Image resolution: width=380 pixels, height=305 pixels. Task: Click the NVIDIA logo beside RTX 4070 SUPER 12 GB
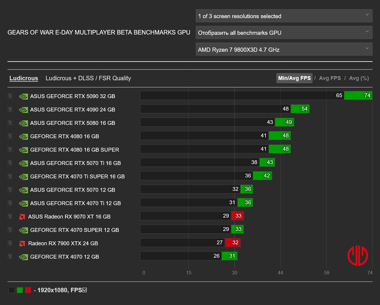[24, 230]
